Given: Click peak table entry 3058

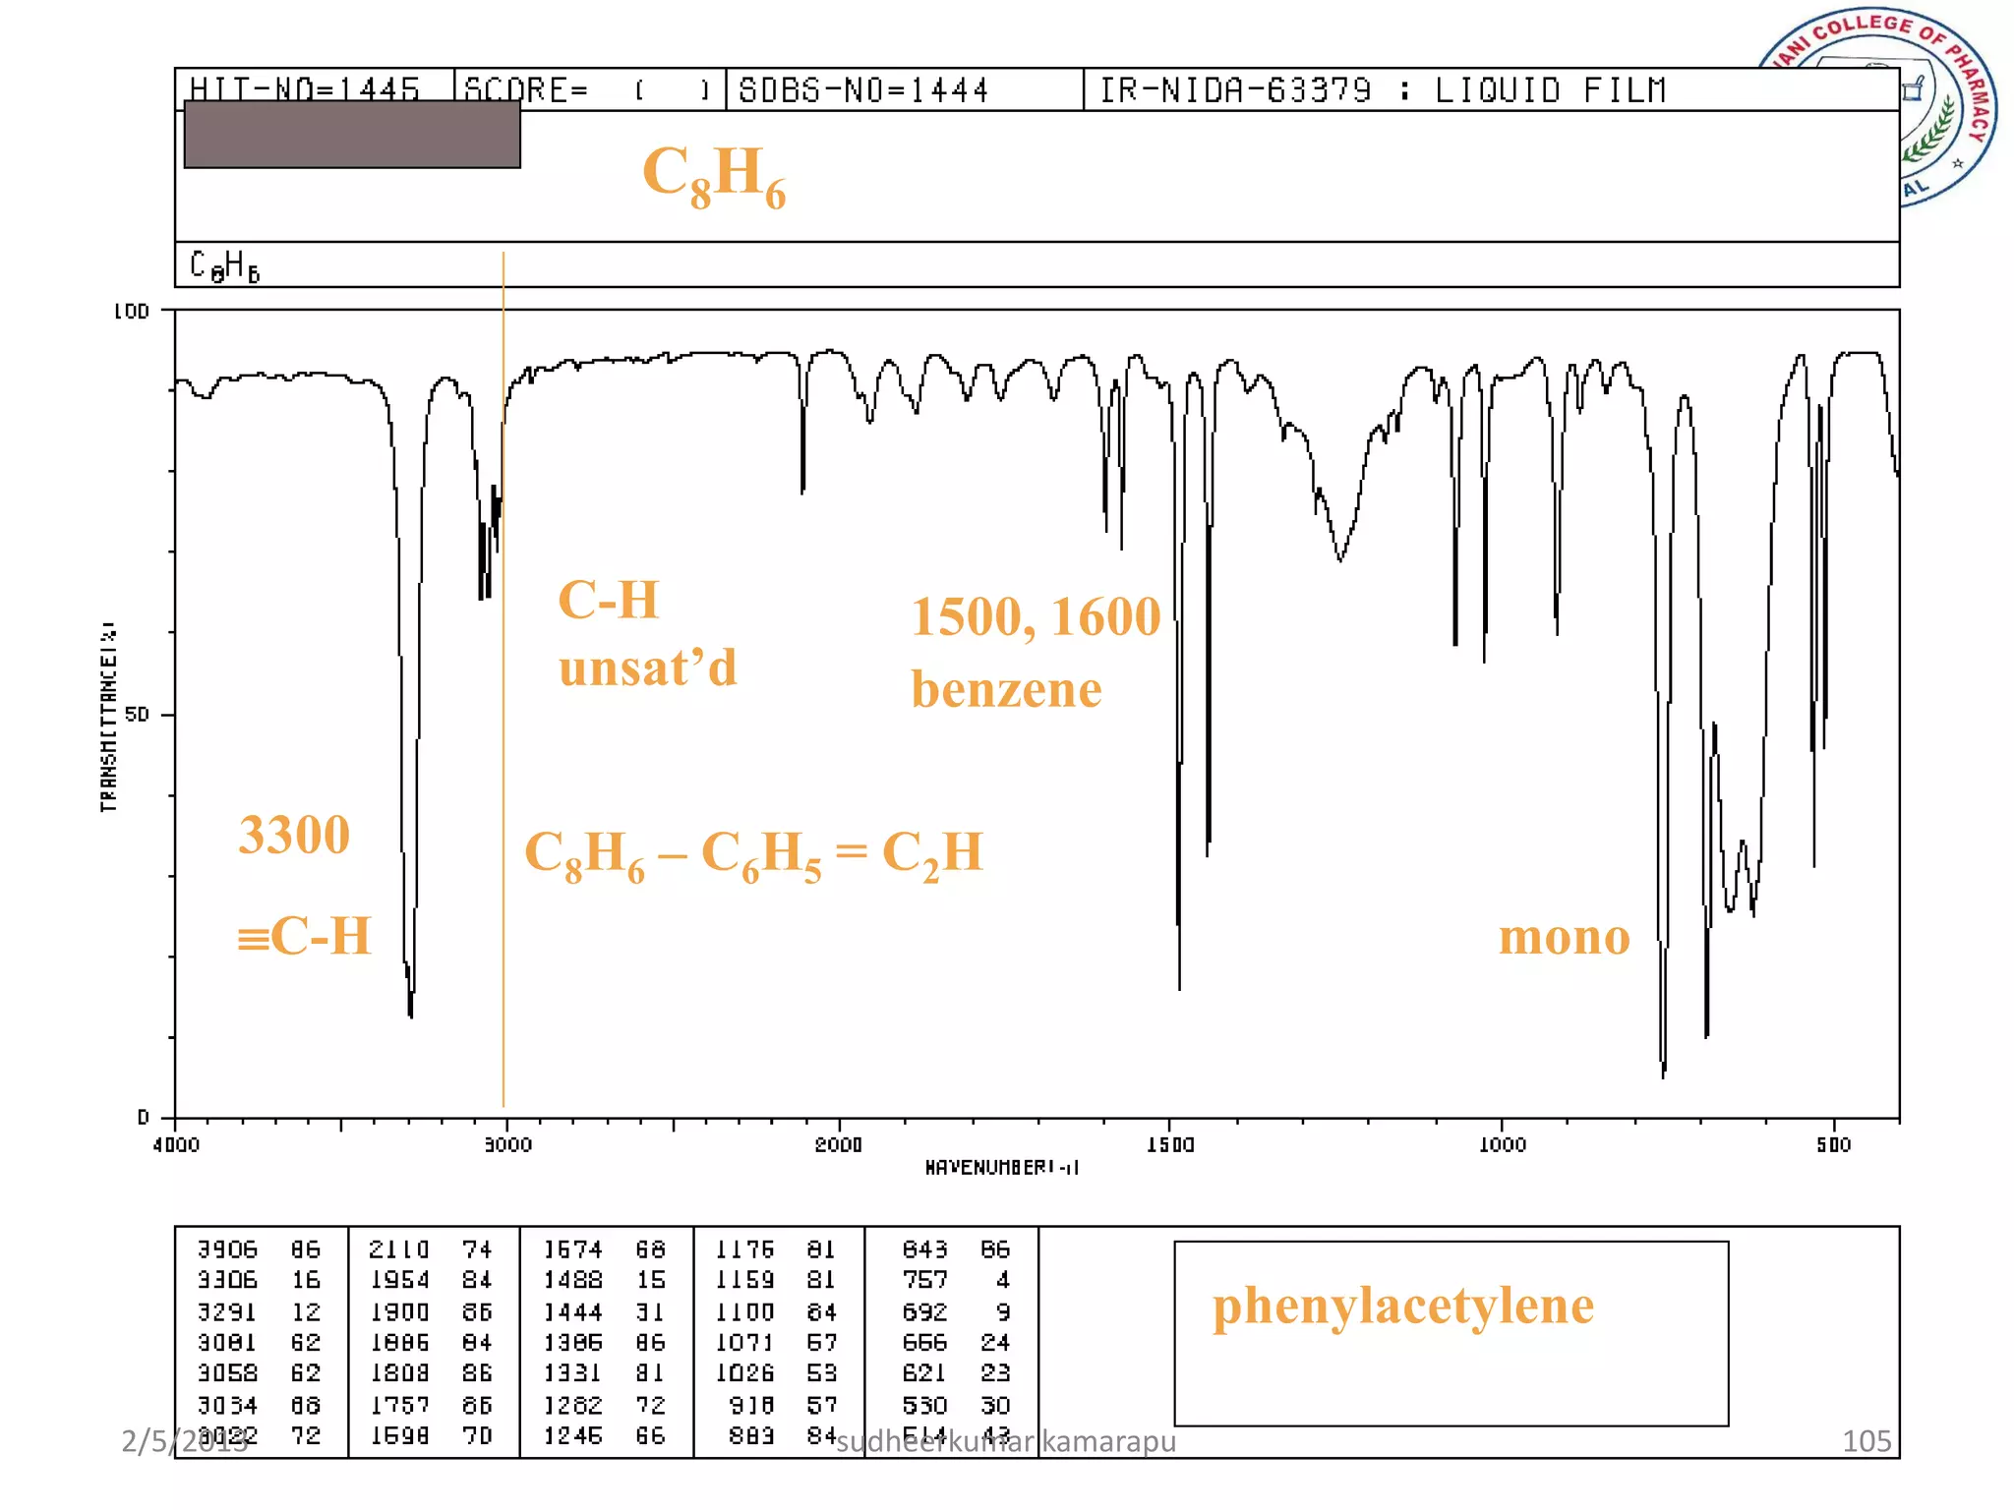Looking at the screenshot, I should point(227,1373).
